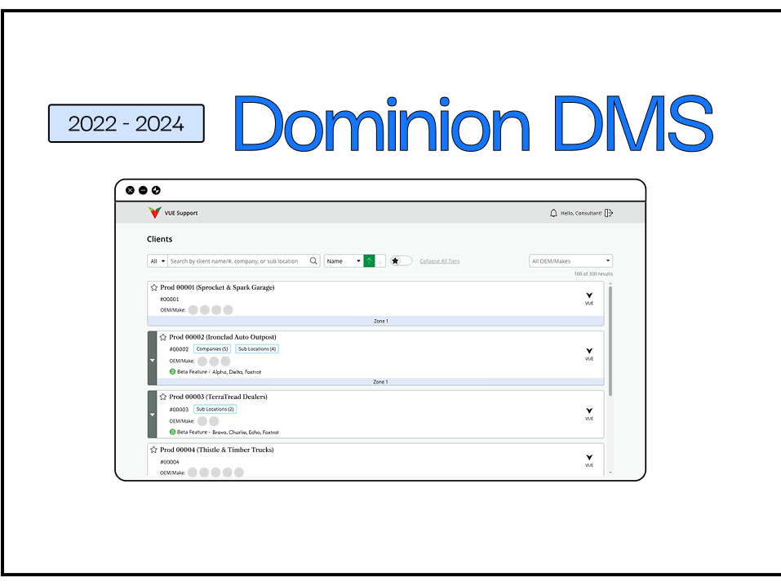
Task: Open the Name sort dropdown
Action: click(x=344, y=261)
